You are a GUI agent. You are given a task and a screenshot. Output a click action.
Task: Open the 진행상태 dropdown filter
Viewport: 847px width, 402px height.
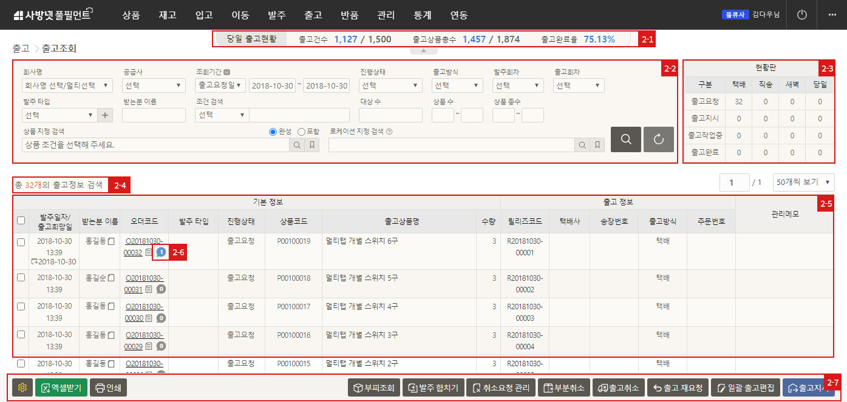click(x=390, y=85)
